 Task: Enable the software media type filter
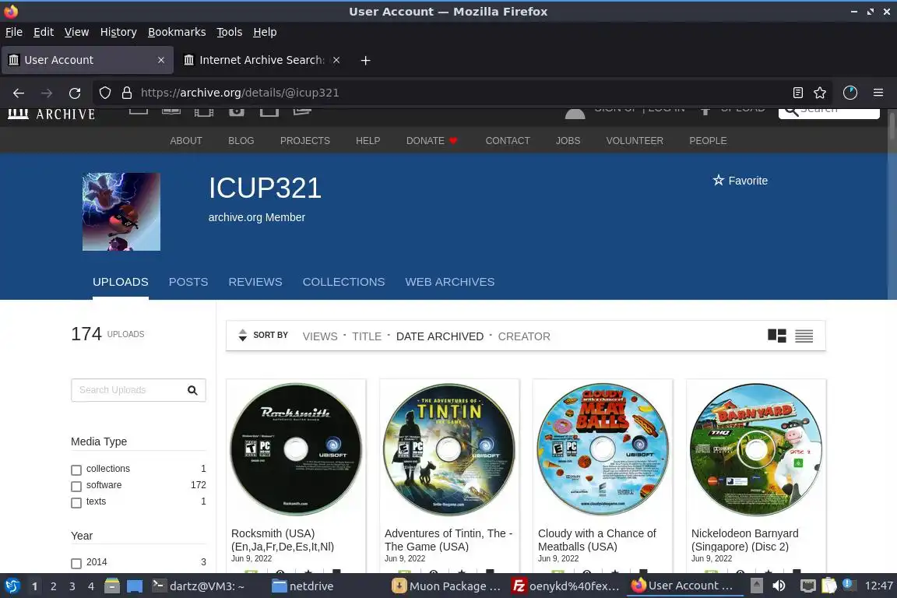[x=76, y=487]
